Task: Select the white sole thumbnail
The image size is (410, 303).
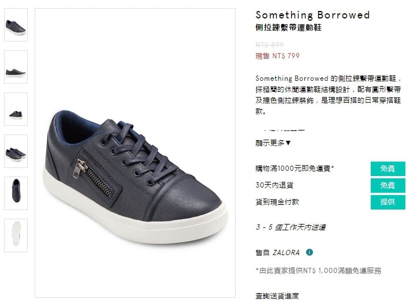Action: [16, 235]
